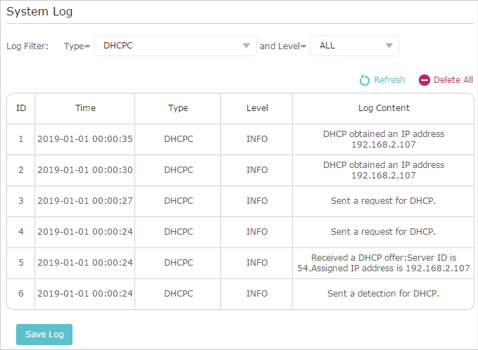This screenshot has height=350, width=478.
Task: Select log entry timestamped 00:00:27
Action: tap(240, 201)
